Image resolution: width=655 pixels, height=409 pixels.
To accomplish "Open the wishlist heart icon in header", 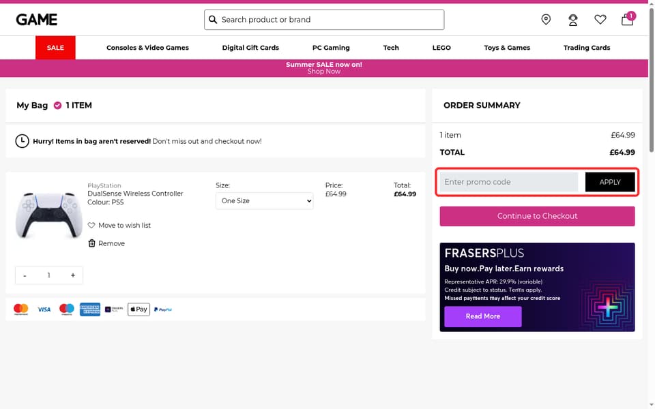I will click(600, 20).
